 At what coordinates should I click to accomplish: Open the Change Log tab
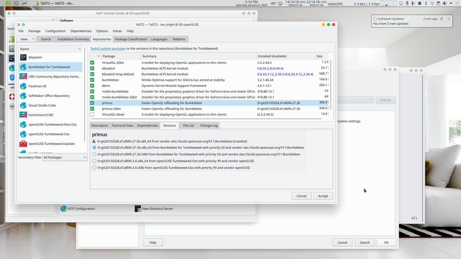point(209,125)
